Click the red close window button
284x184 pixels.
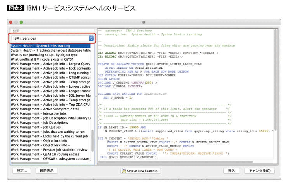[11, 22]
